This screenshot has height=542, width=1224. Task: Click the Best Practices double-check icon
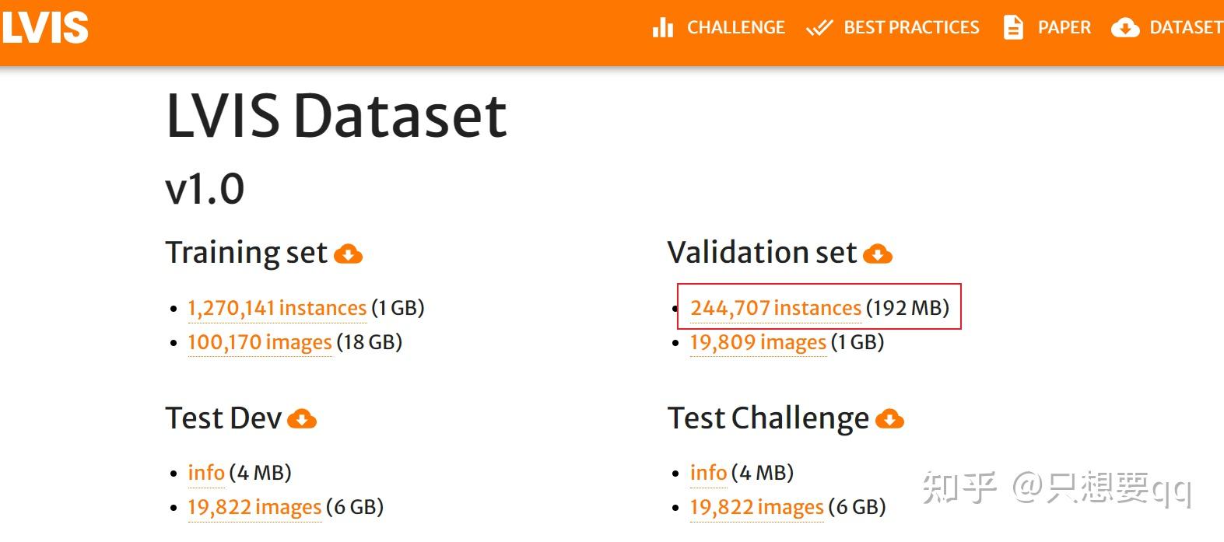[x=819, y=28]
